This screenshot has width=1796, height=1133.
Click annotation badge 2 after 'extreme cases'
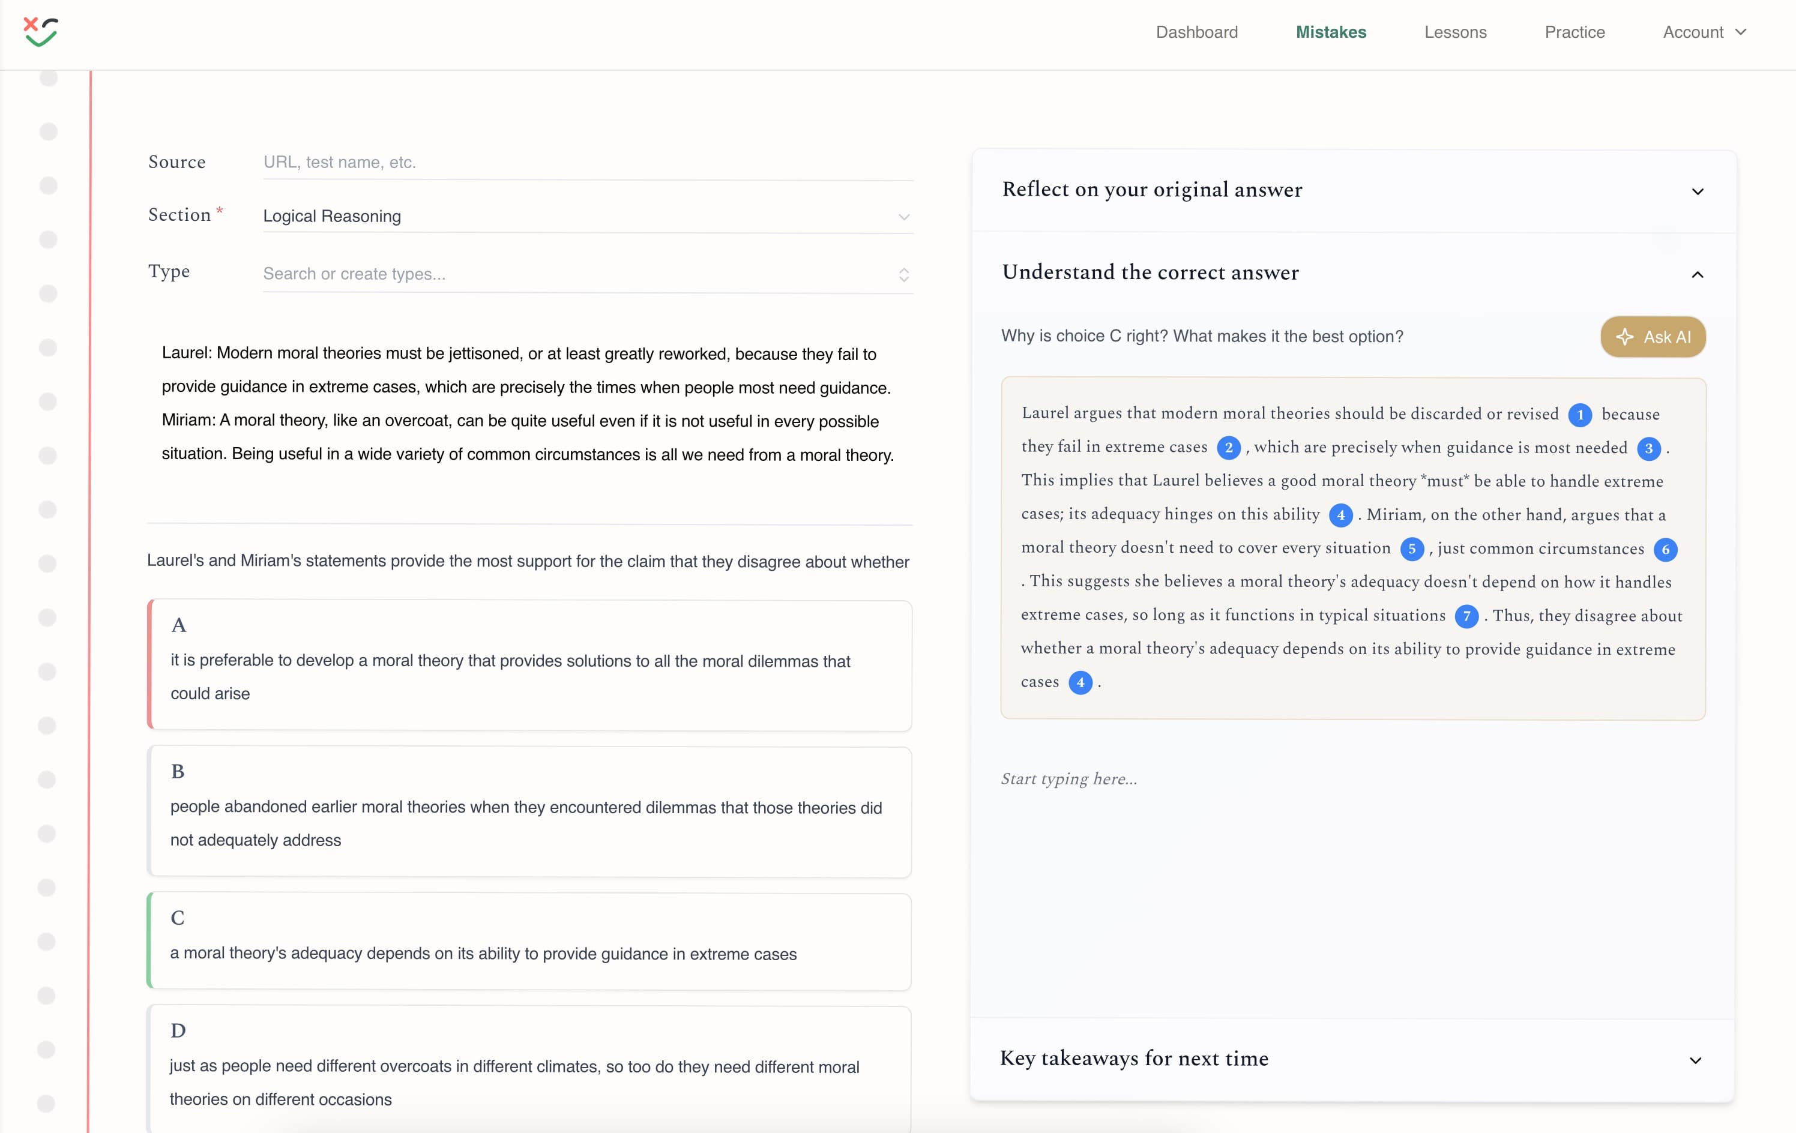1231,448
